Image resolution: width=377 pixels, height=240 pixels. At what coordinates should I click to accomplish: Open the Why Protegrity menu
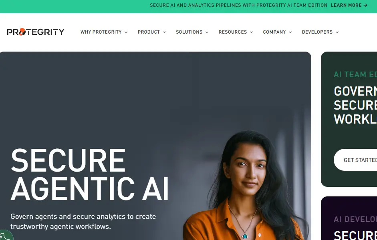tap(101, 32)
